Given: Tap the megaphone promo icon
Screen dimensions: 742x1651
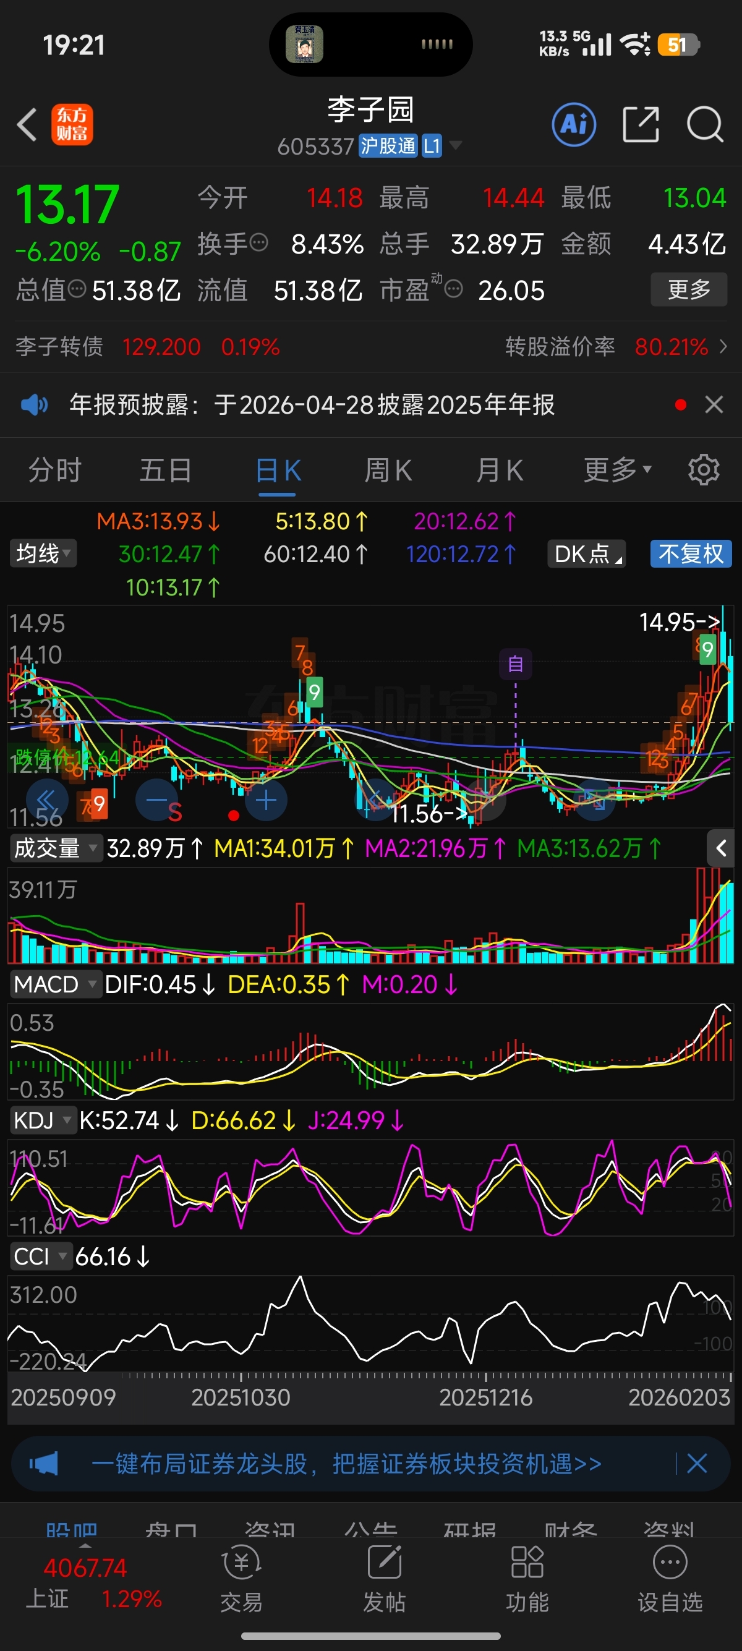Looking at the screenshot, I should [43, 1464].
